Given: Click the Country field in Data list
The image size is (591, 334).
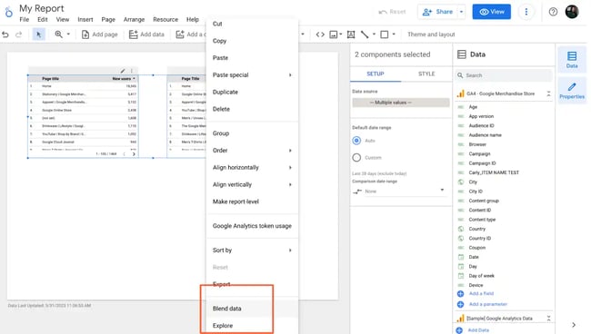Looking at the screenshot, I should pos(476,229).
